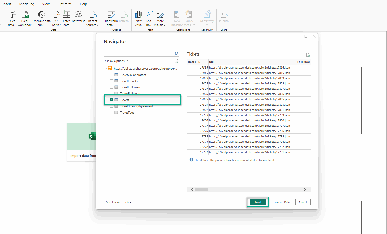Open Transform data in the Queries group
This screenshot has width=387, height=234.
tap(111, 18)
